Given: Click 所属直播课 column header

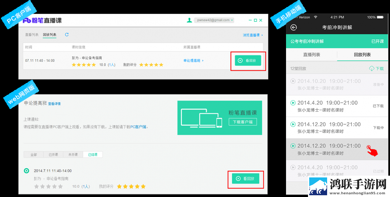Looking at the screenshot, I should click(192, 47).
